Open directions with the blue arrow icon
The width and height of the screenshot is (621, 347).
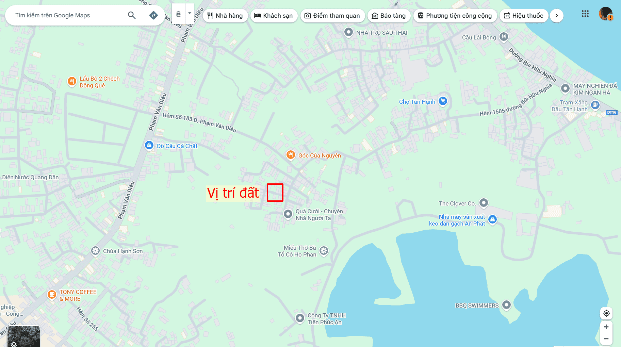point(153,15)
